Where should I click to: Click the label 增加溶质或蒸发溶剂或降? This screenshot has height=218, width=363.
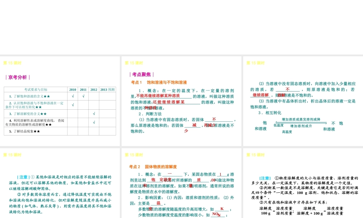tap(301, 120)
